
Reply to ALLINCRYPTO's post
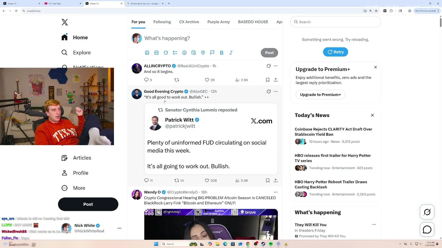[x=148, y=80]
